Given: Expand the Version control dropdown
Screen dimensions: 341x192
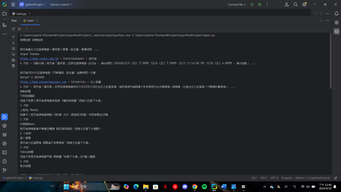Looking at the screenshot, I should click(x=61, y=4).
